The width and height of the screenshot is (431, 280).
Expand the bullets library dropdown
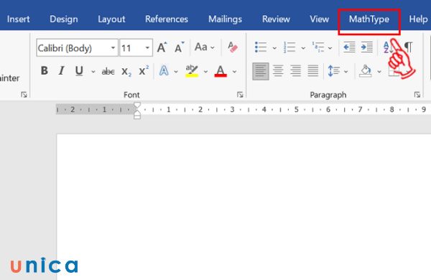coord(274,48)
